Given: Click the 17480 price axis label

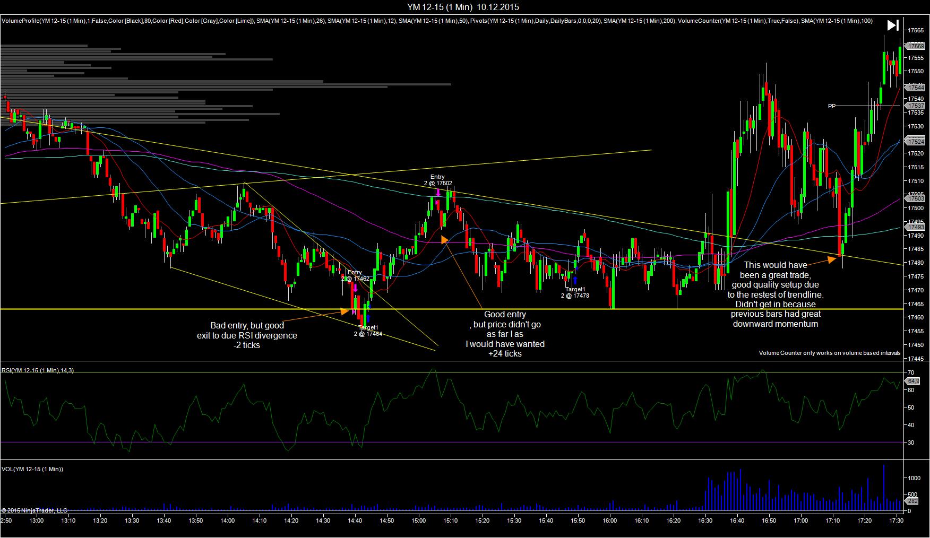Looking at the screenshot, I should tap(916, 263).
